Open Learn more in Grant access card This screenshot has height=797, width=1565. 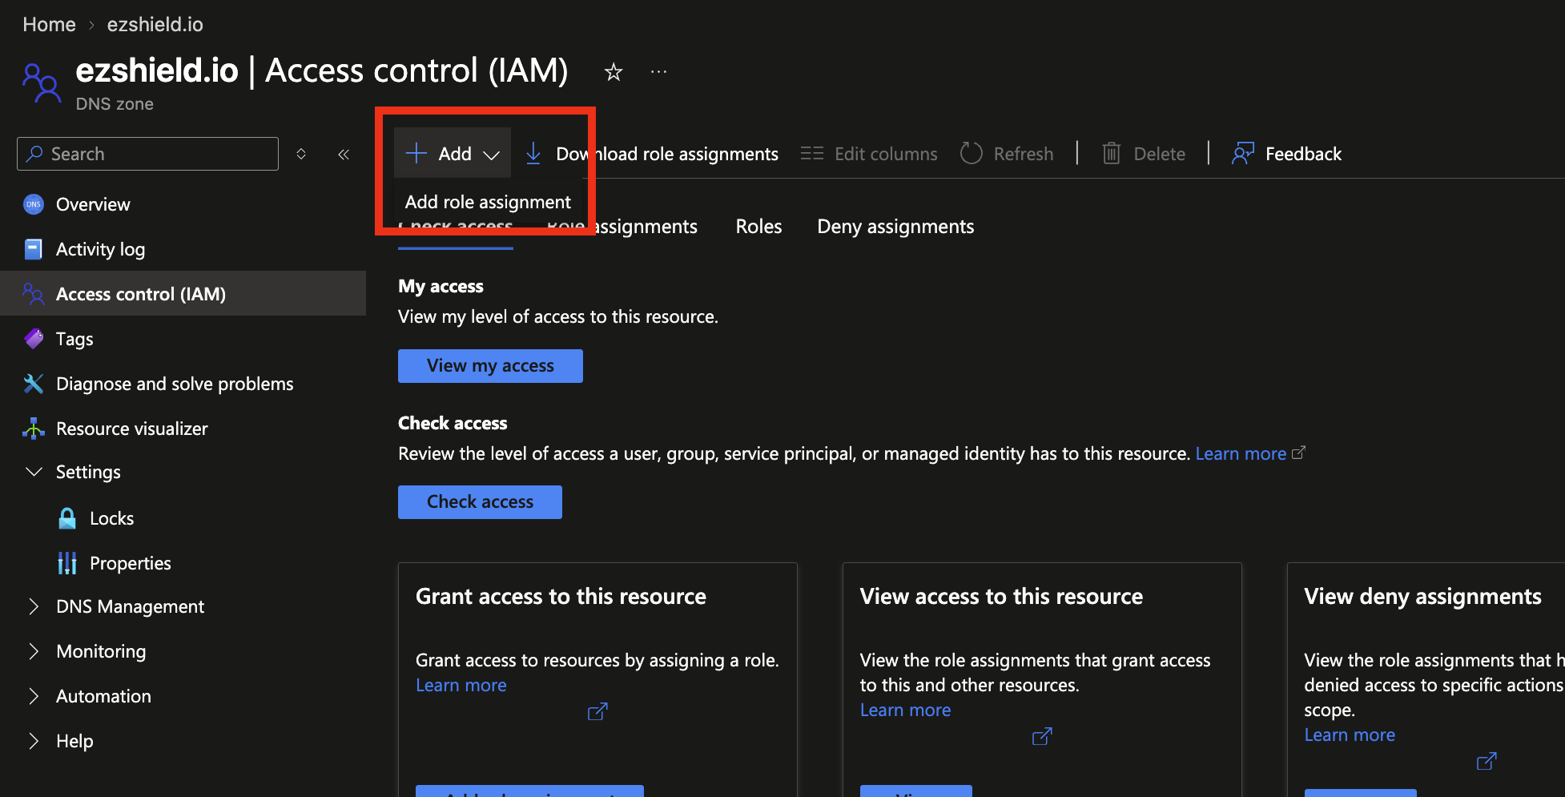(x=461, y=685)
